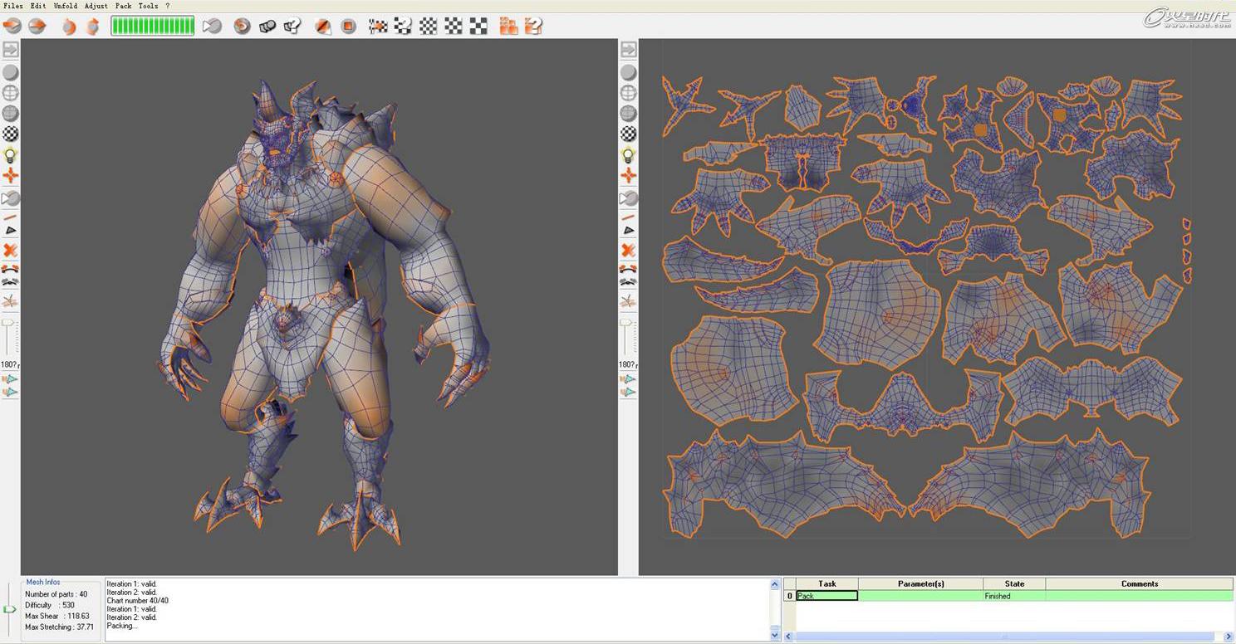Click the 'Difficulty : 530' text

[50, 605]
